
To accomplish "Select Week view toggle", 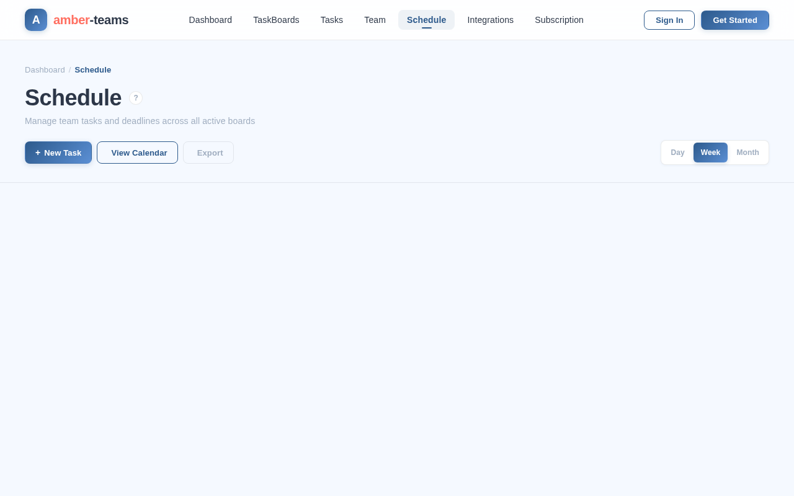I will (710, 153).
